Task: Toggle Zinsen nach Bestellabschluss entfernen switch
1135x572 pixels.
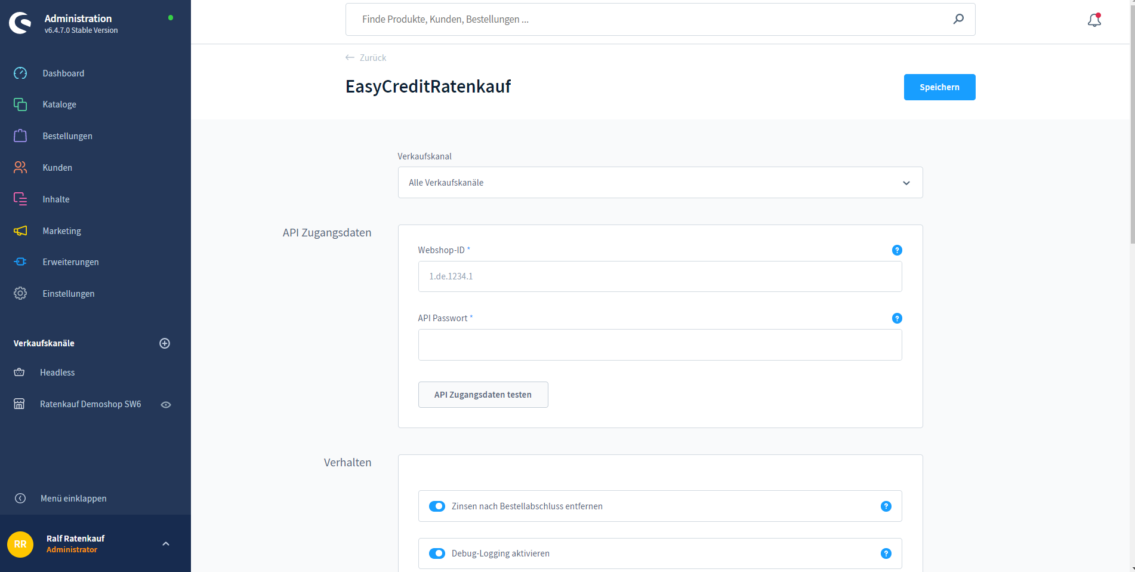Action: pyautogui.click(x=437, y=506)
